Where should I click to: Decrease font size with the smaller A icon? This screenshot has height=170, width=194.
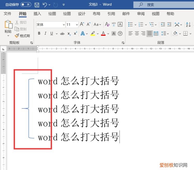pyautogui.click(x=88, y=24)
